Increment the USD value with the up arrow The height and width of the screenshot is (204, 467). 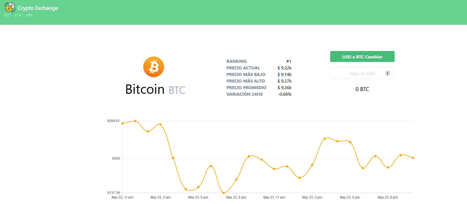388,72
